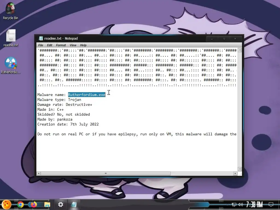Open the Format menu in Notepad
The width and height of the screenshot is (280, 210).
click(x=61, y=45)
